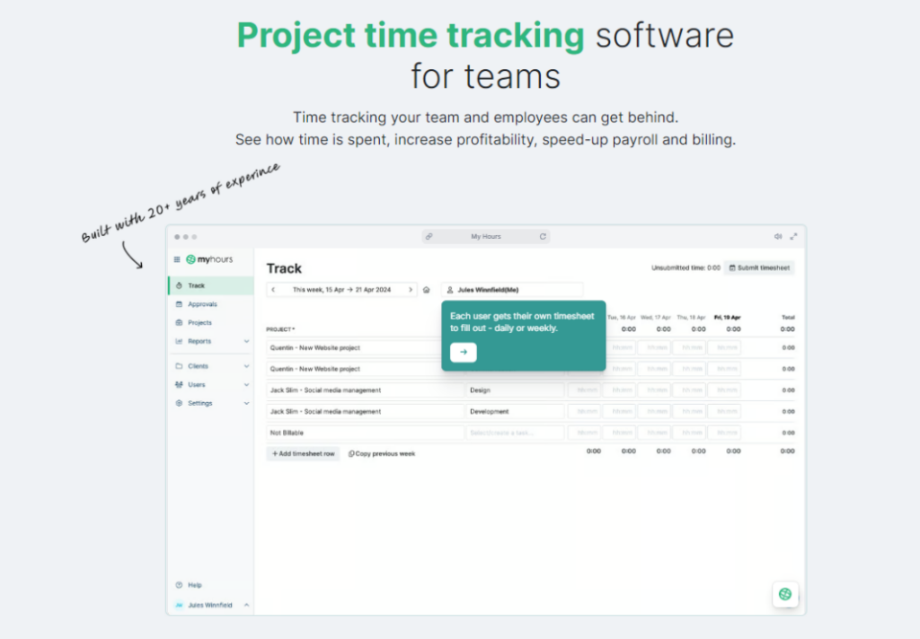
Task: Click the link icon in the address bar
Action: pyautogui.click(x=429, y=237)
